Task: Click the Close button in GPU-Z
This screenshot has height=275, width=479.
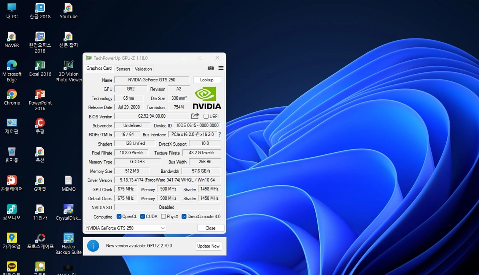Action: (x=210, y=228)
